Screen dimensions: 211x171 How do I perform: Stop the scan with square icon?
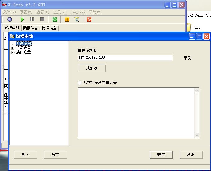point(42,19)
